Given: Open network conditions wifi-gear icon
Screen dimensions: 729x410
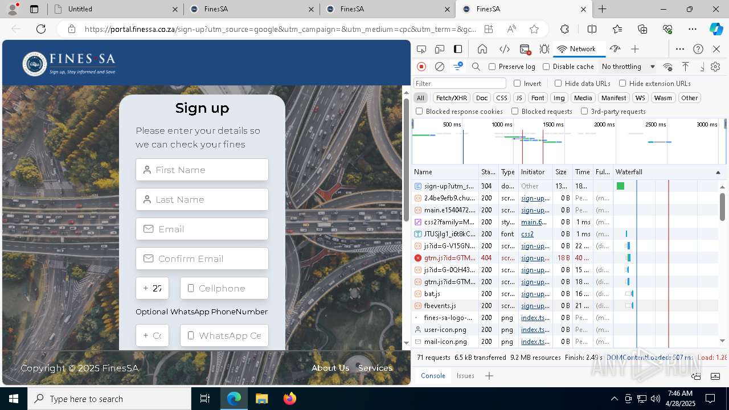Looking at the screenshot, I should tap(668, 67).
